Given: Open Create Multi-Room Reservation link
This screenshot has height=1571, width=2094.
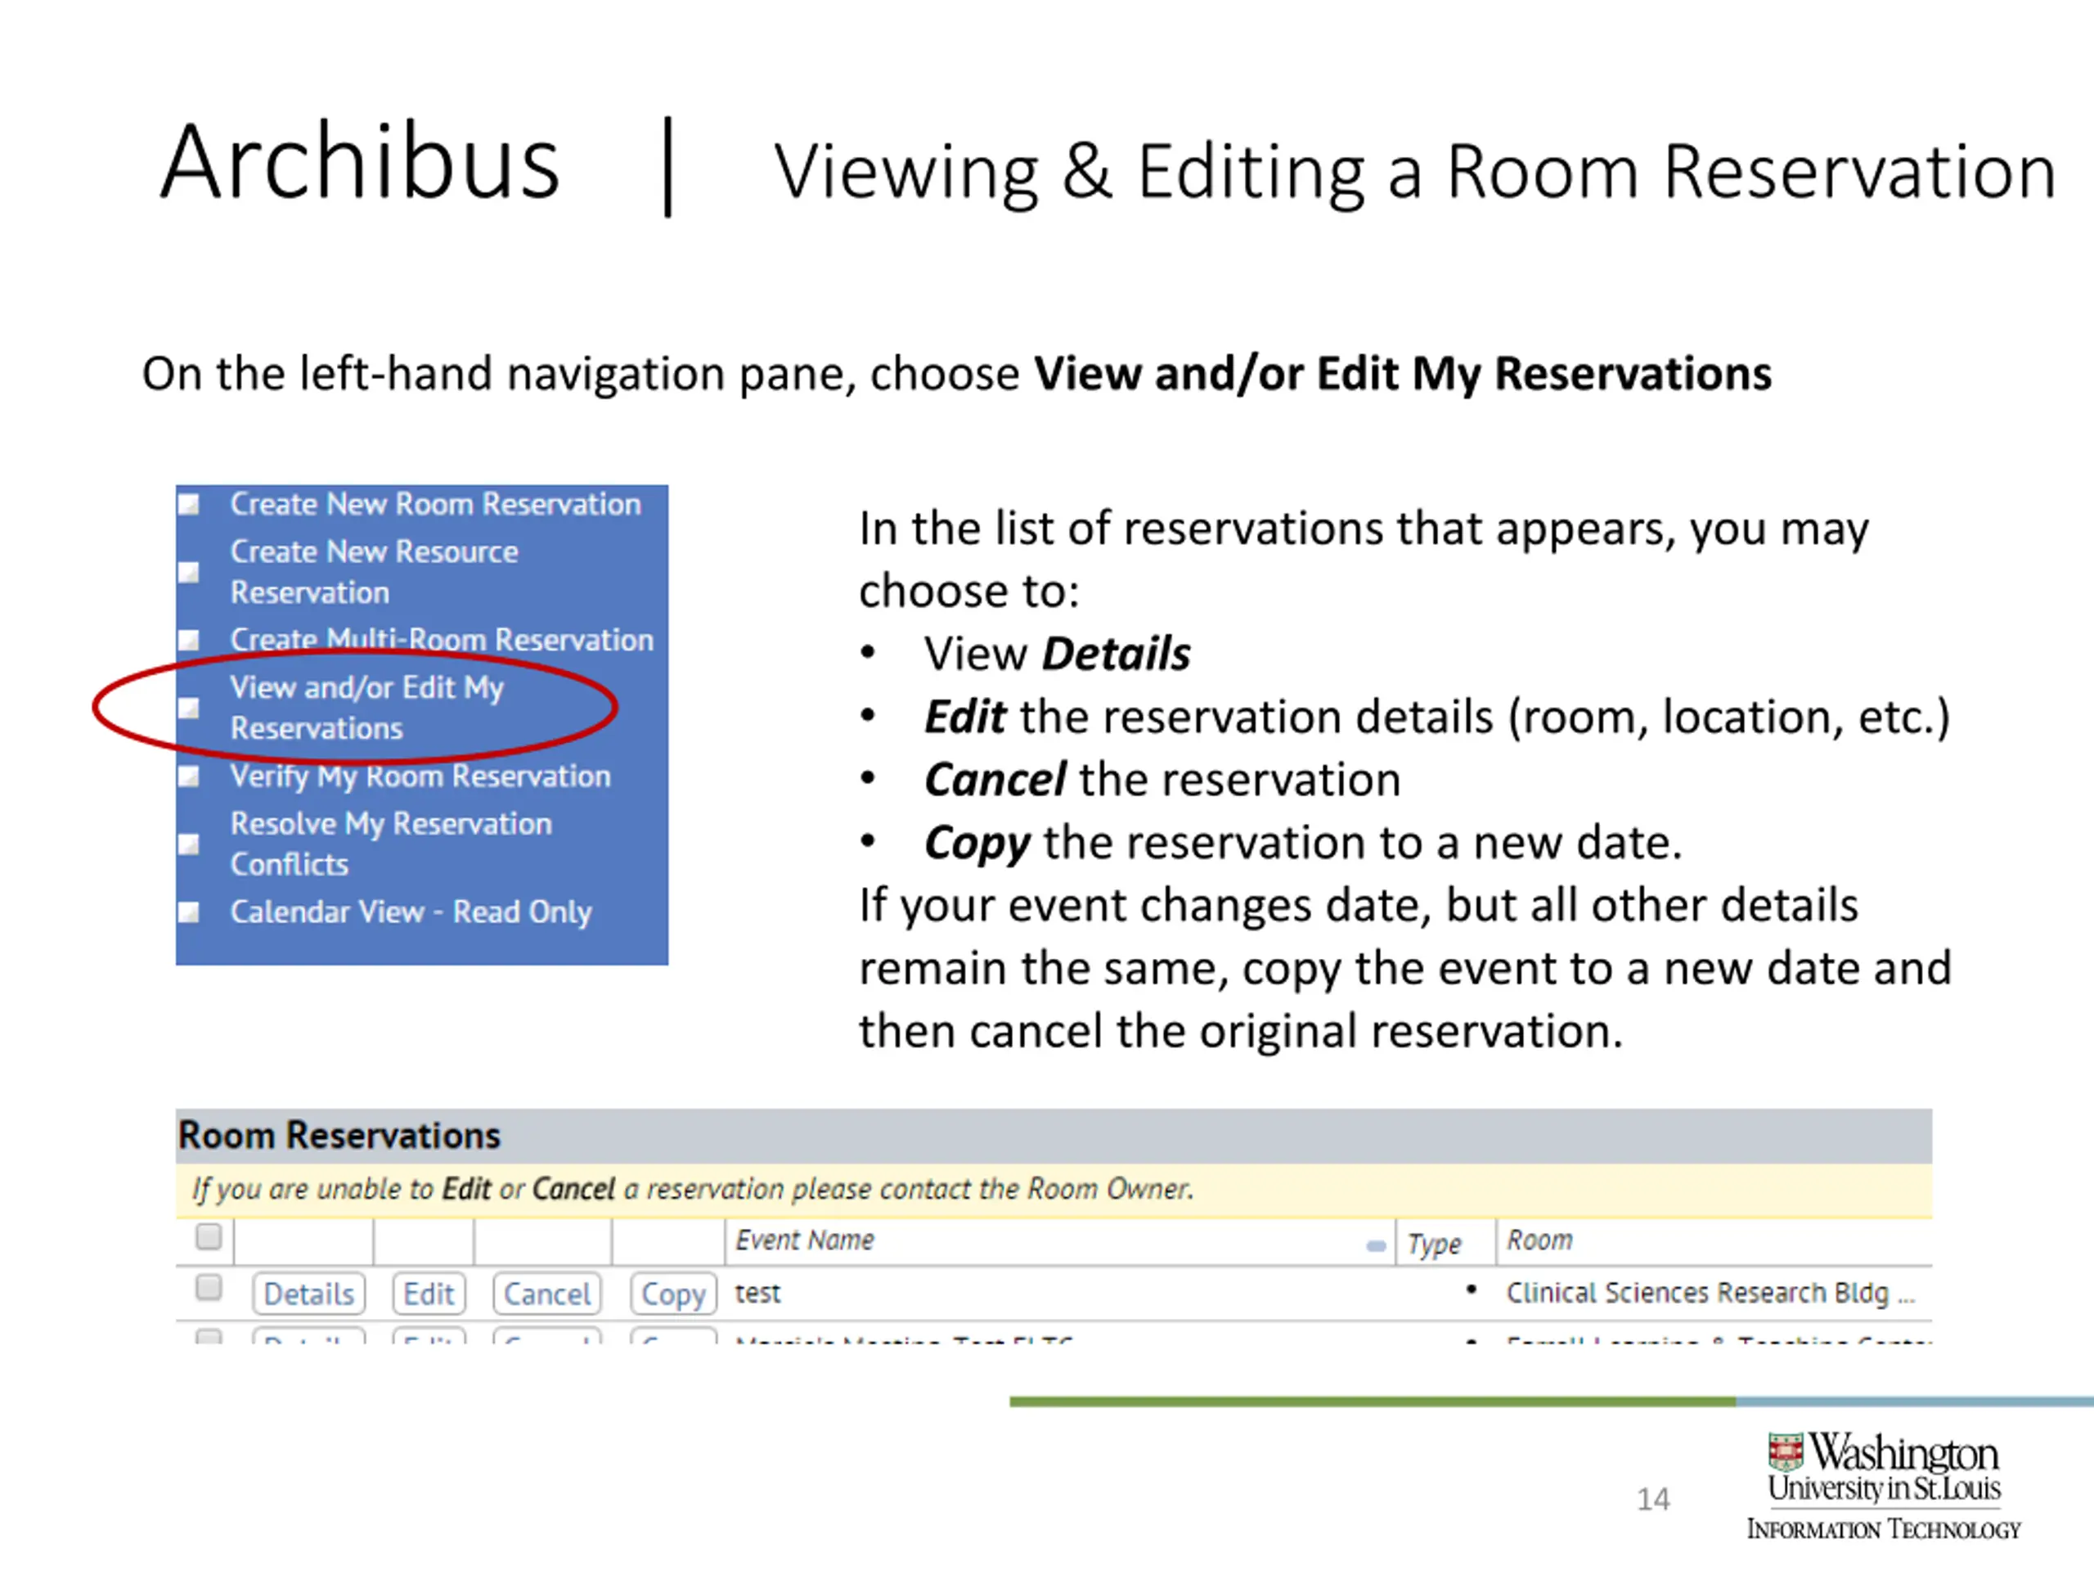Looking at the screenshot, I should click(441, 639).
